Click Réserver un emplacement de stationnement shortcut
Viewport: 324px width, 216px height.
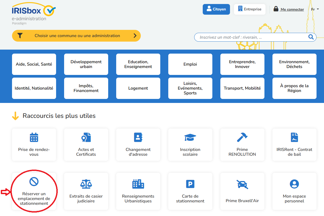coord(34,192)
